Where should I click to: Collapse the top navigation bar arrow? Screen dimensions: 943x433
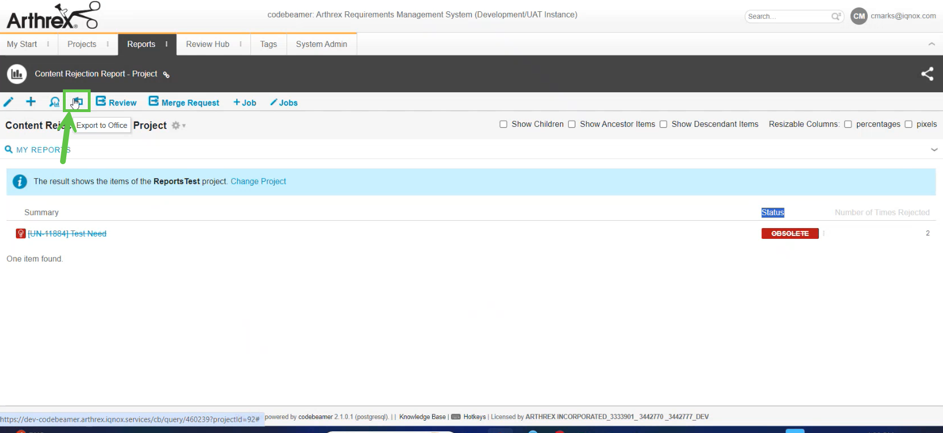[931, 44]
